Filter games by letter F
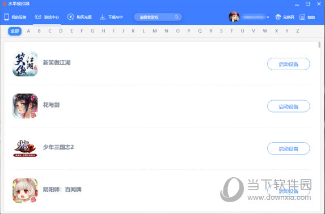The width and height of the screenshot is (325, 214). coord(82,31)
